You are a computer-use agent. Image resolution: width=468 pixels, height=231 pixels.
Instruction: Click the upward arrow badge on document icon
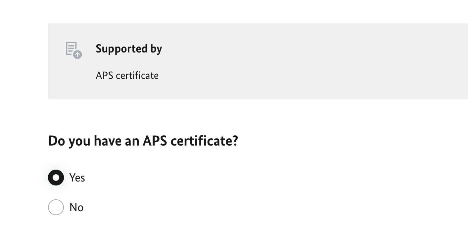pyautogui.click(x=77, y=54)
